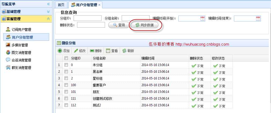
Task: Click the 多媒体管理 picture icon
Action: point(8,45)
